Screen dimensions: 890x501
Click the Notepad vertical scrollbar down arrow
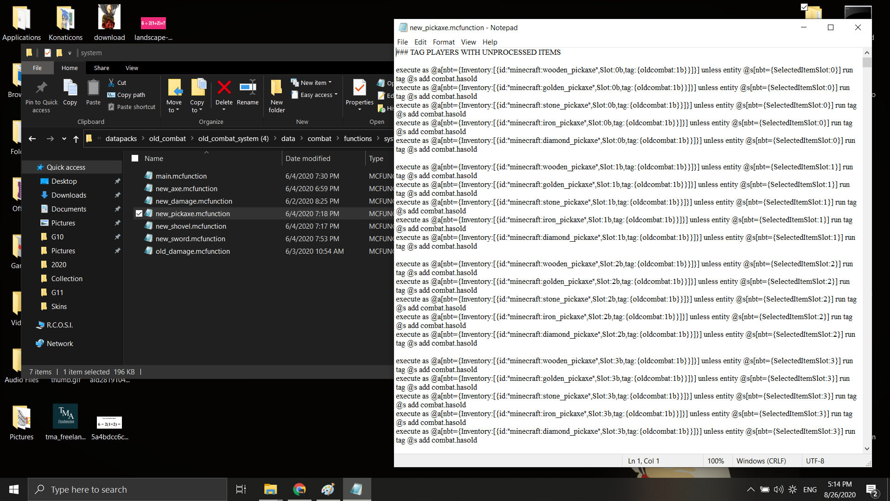tap(867, 449)
